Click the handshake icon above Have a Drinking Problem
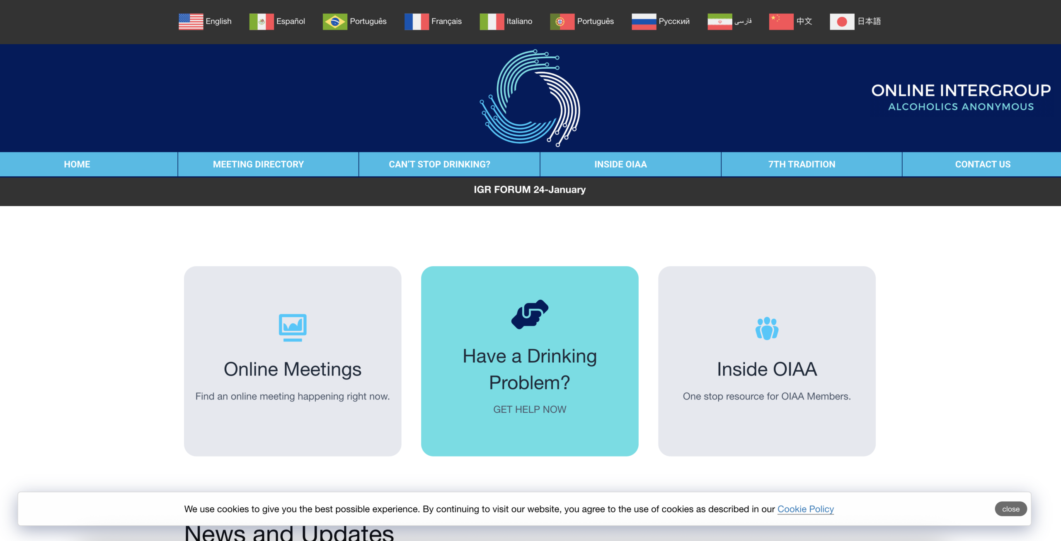The width and height of the screenshot is (1061, 541). tap(530, 313)
